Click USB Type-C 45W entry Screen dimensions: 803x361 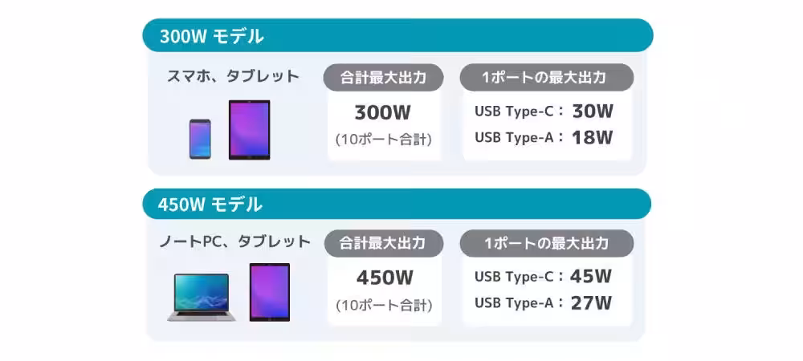(x=543, y=277)
